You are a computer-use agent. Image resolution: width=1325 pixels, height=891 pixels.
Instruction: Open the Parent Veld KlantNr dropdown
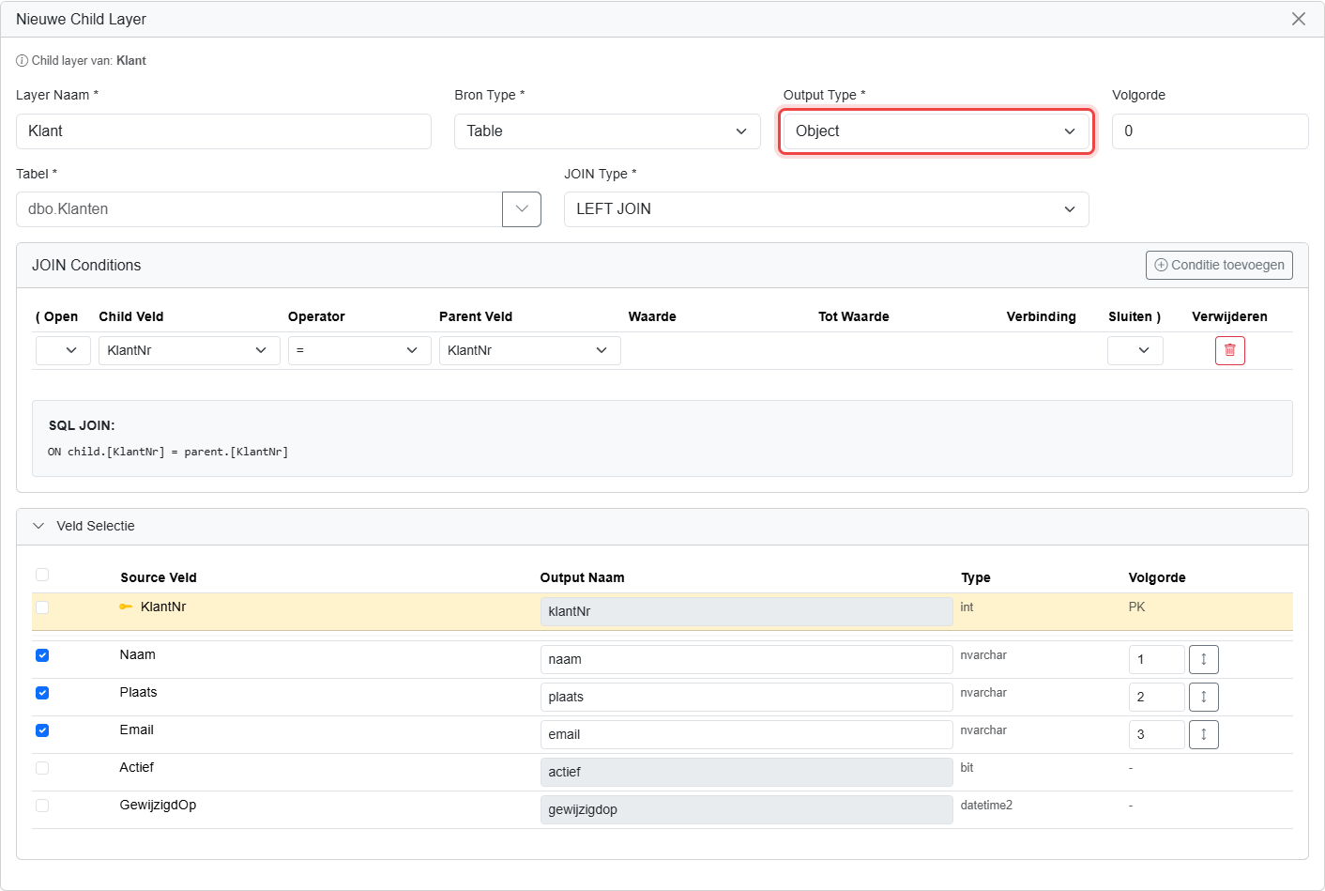(x=530, y=350)
